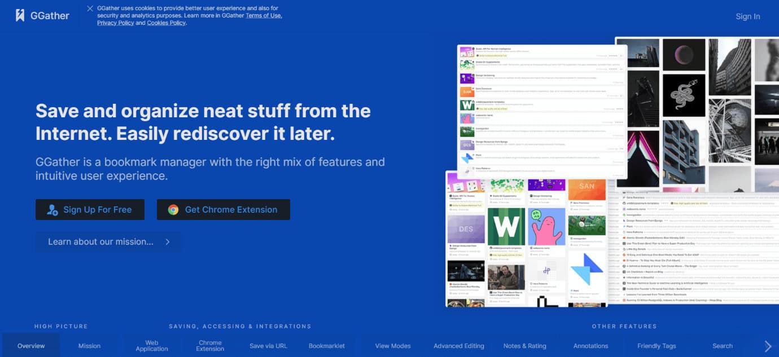The height and width of the screenshot is (357, 779).
Task: Select the Overview tab
Action: [x=31, y=346]
